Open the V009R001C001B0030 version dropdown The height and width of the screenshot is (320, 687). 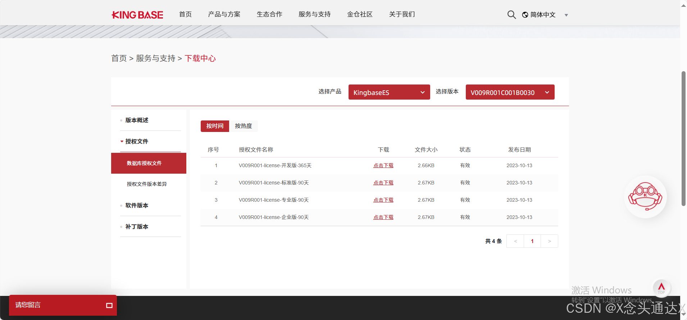click(510, 92)
